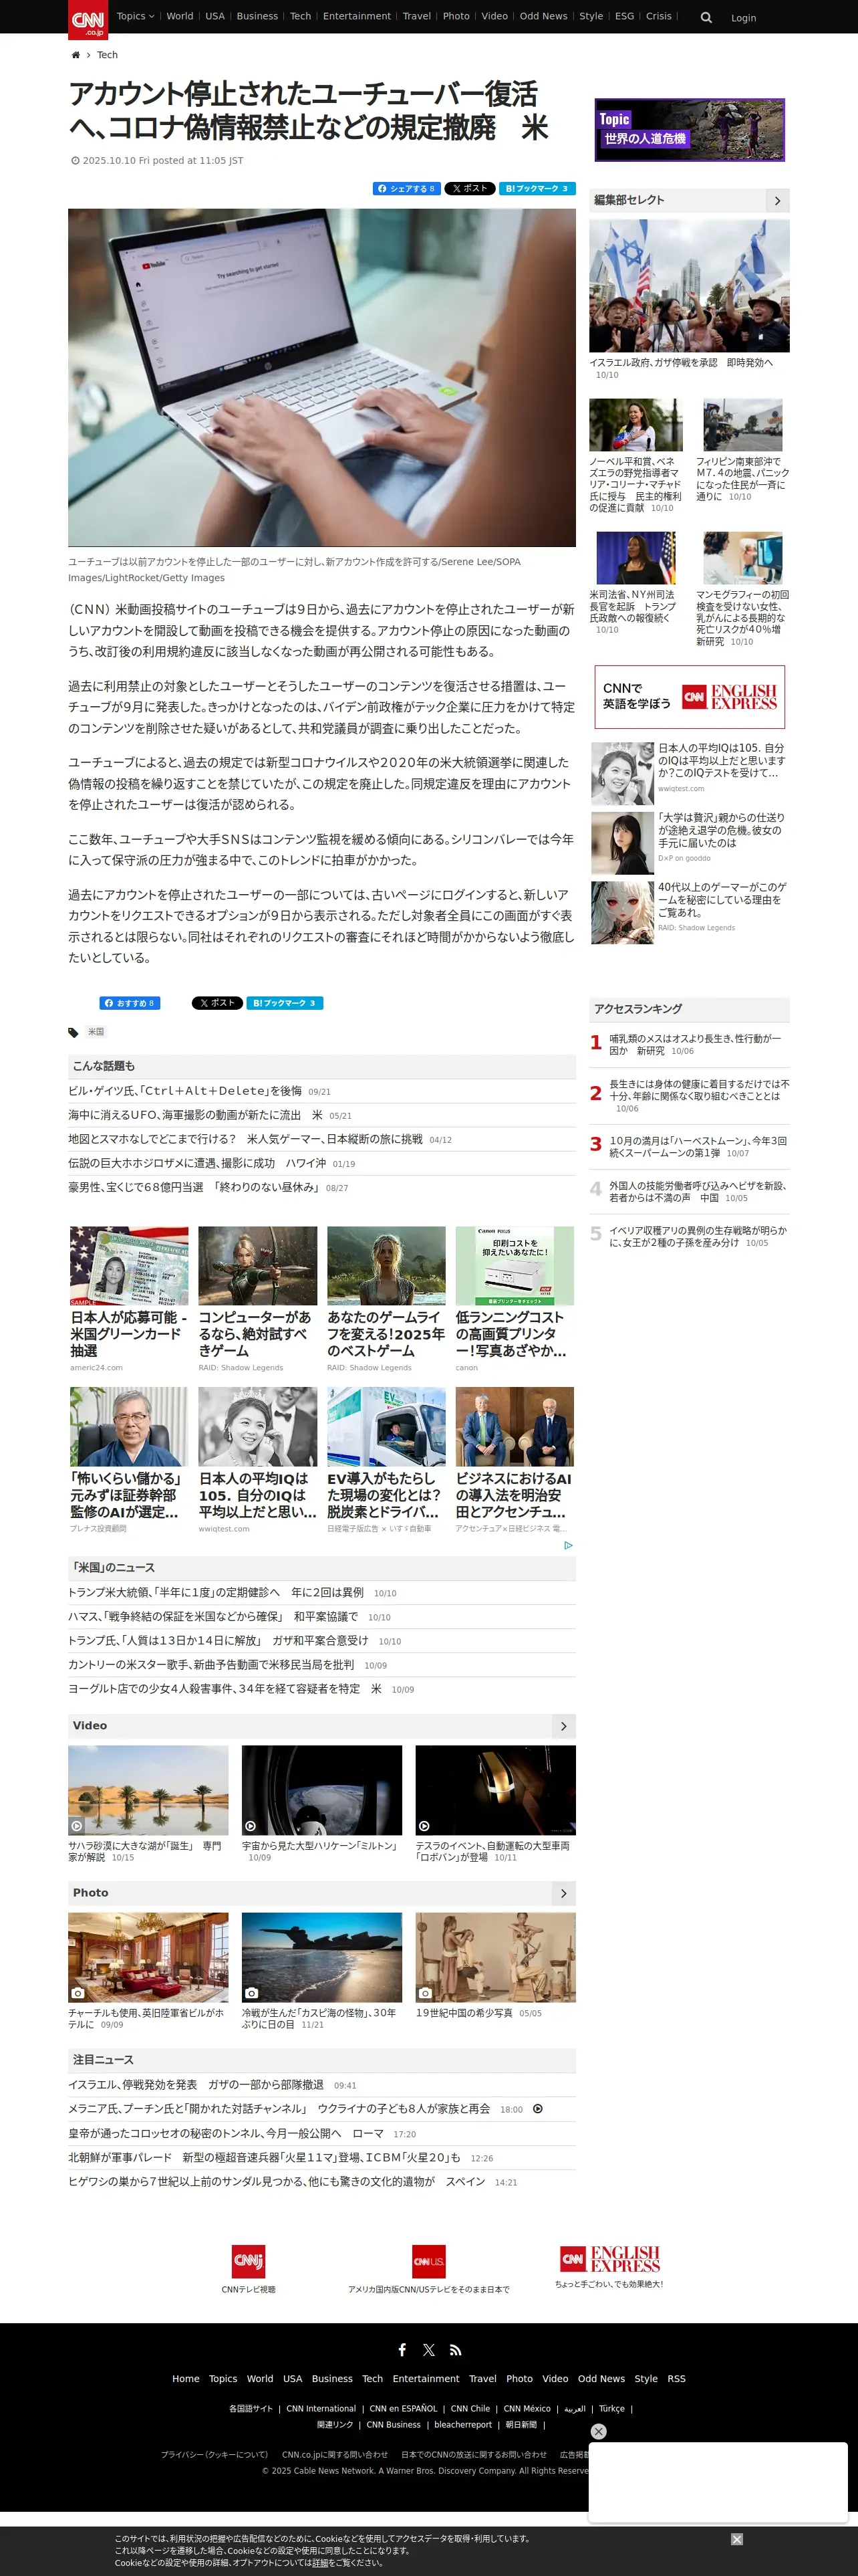Click the CNNj TV logo

pos(249,2261)
